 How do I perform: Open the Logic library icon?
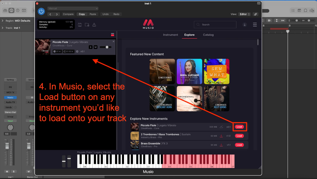(x=5, y=10)
